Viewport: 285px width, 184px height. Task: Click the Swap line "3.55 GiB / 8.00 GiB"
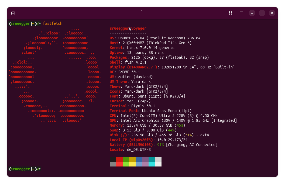click(143, 130)
